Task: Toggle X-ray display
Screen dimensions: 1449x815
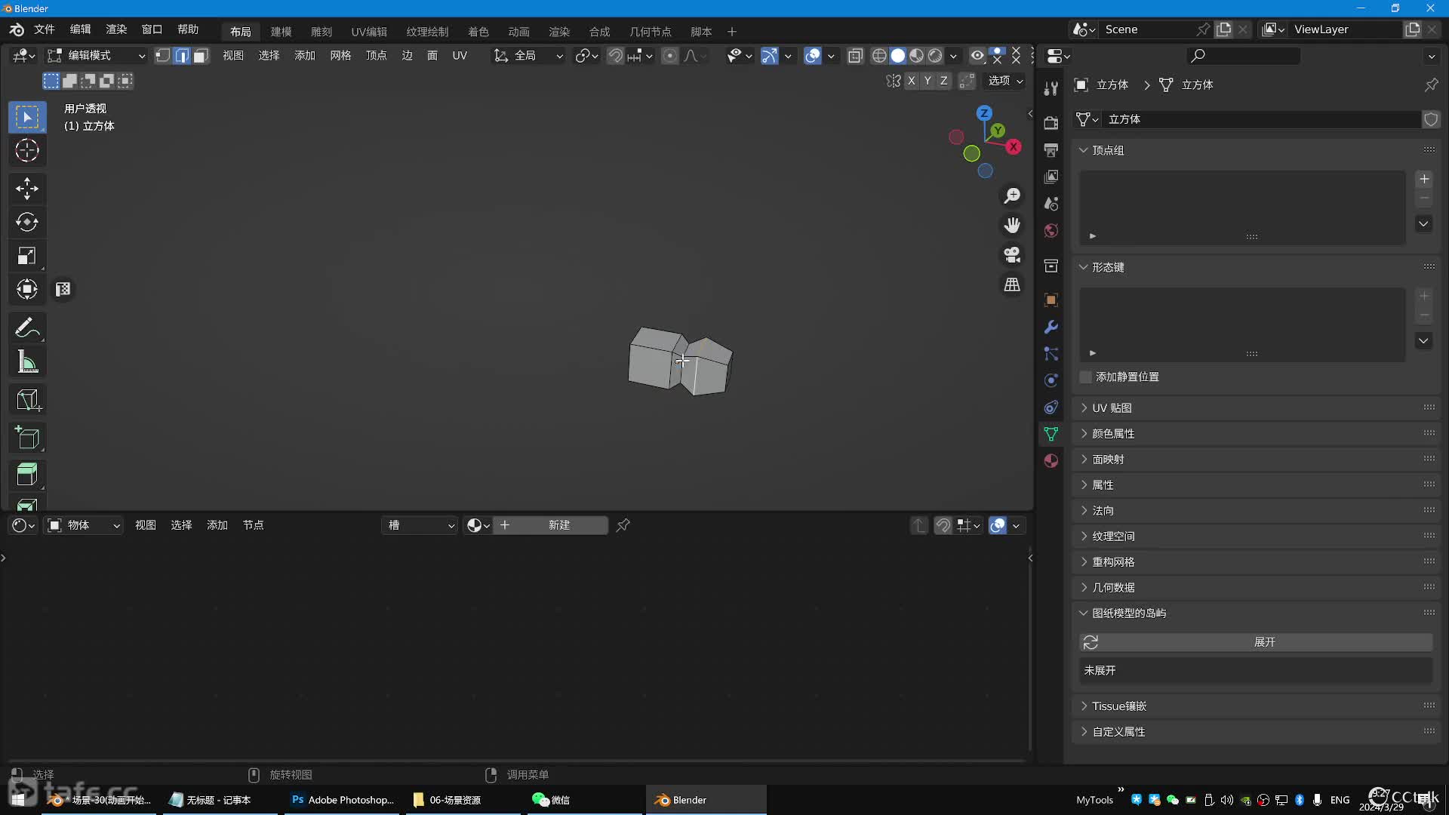Action: (855, 56)
